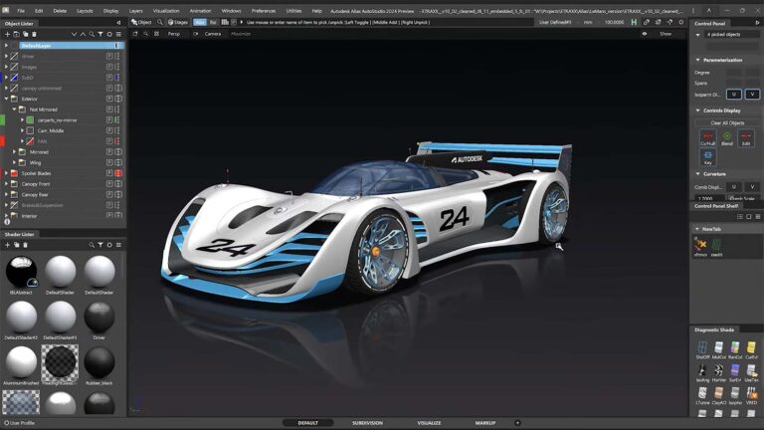The image size is (764, 430).
Task: Collapse the Exterior layer group
Action: tap(6, 99)
